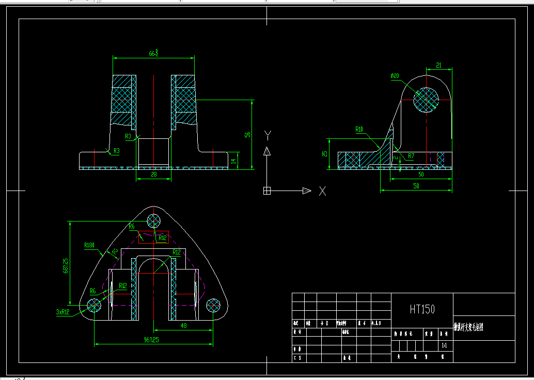Select the 50 horizontal dimension in side view
Image resolution: width=534 pixels, height=380 pixels.
pyautogui.click(x=421, y=175)
